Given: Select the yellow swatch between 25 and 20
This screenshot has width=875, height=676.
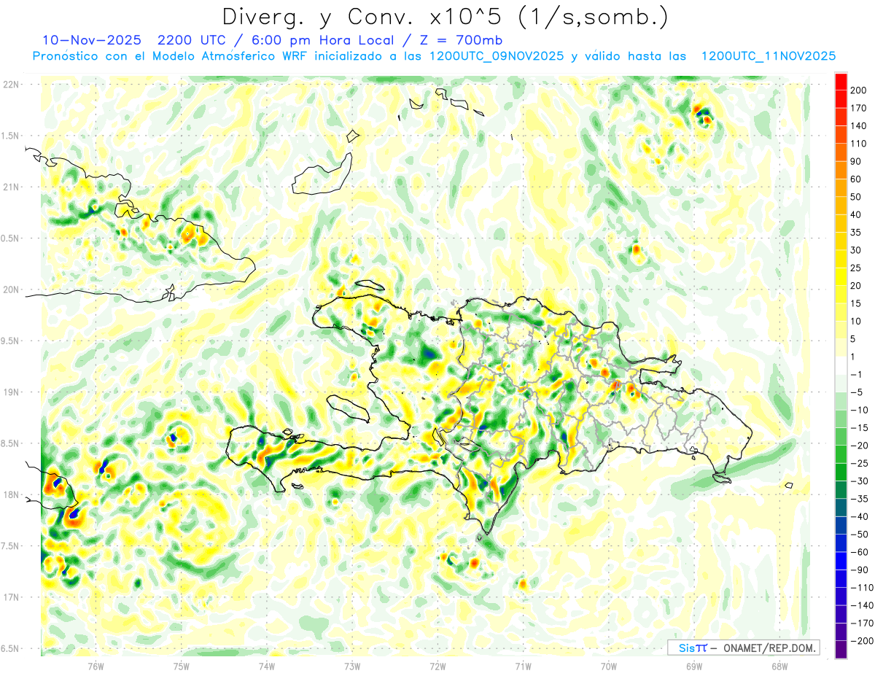Looking at the screenshot, I should coord(841,276).
